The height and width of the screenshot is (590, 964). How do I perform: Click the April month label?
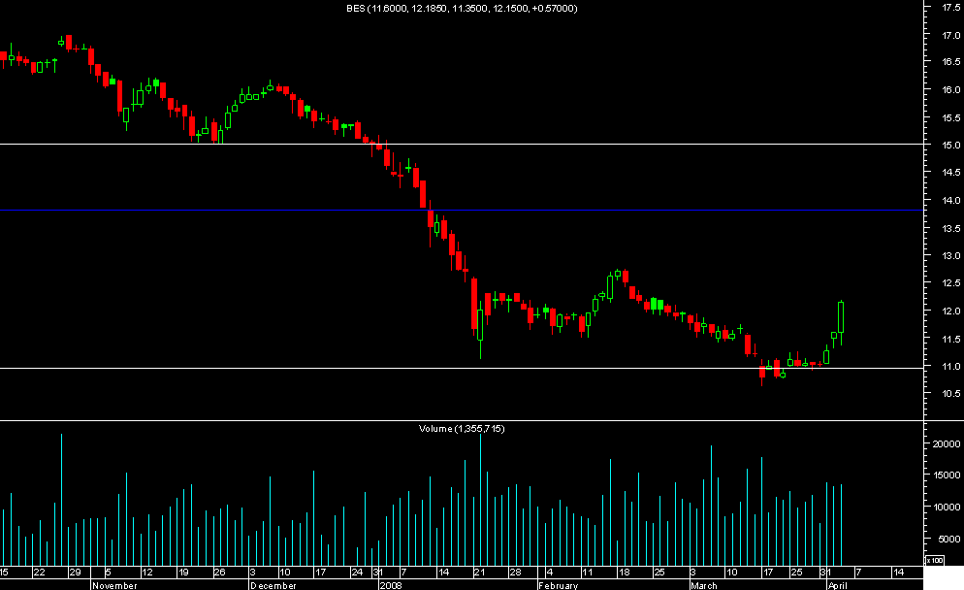click(838, 585)
